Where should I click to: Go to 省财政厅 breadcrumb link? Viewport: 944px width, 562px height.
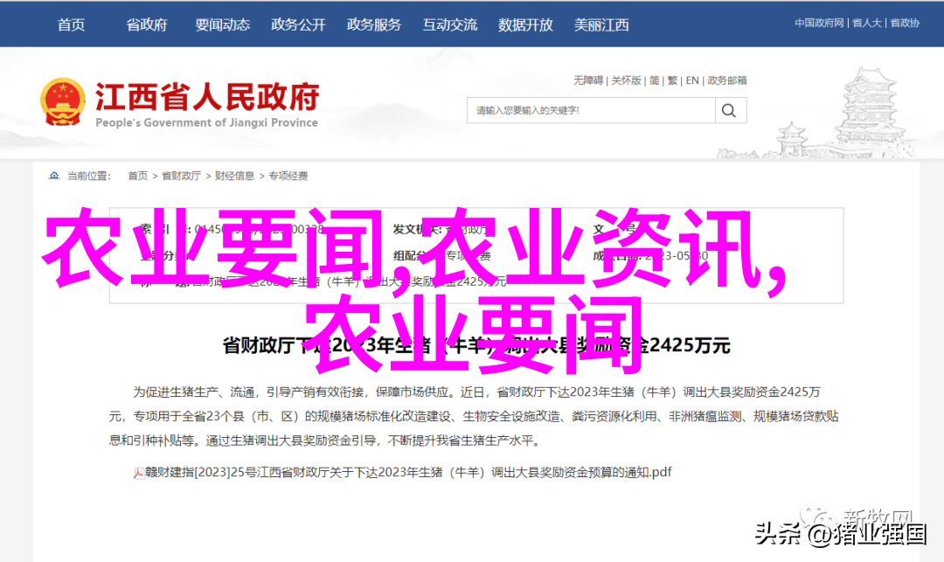click(x=181, y=176)
